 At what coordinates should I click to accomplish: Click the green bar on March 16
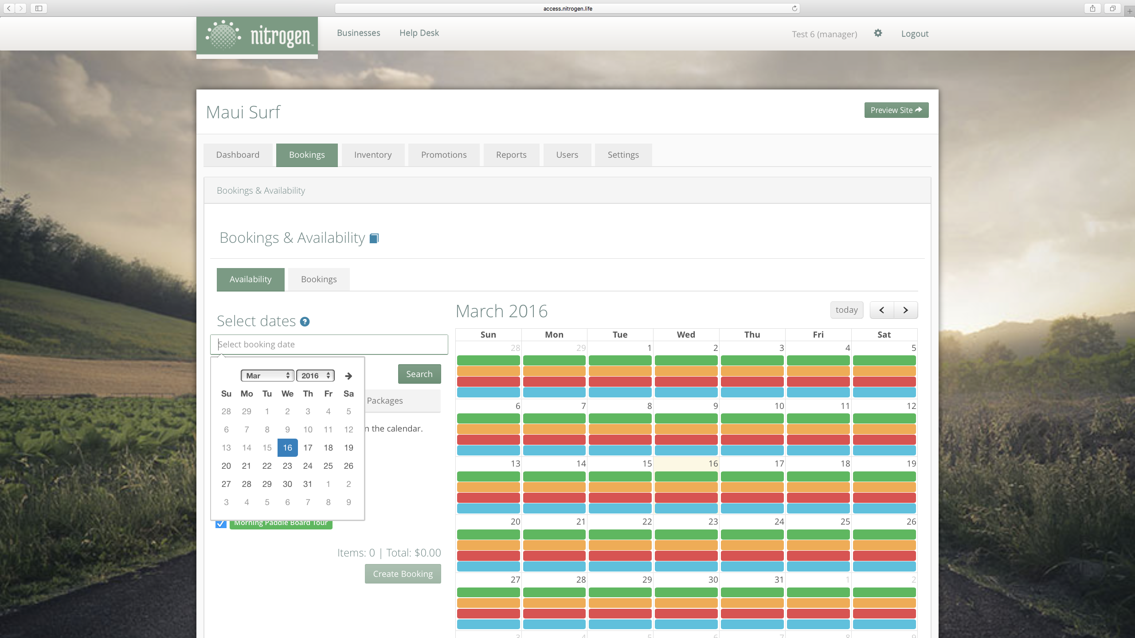tap(686, 476)
